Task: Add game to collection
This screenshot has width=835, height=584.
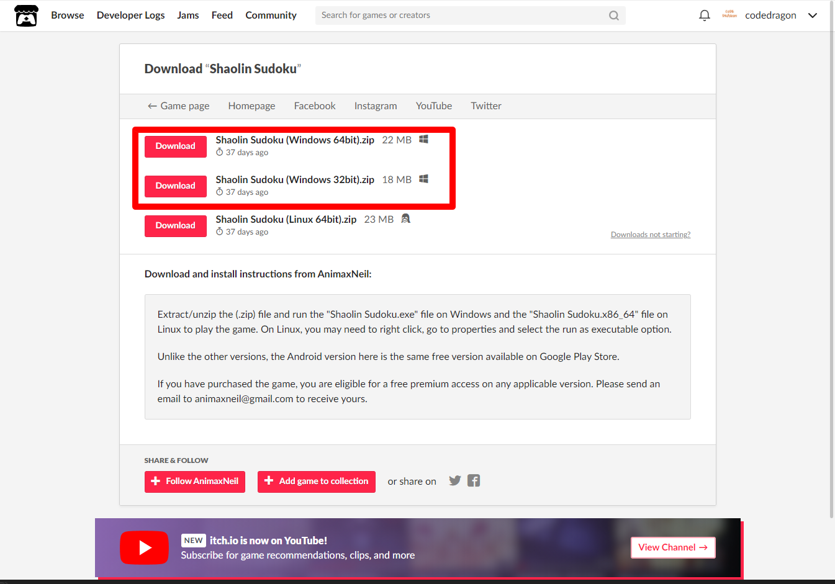Action: (x=317, y=482)
